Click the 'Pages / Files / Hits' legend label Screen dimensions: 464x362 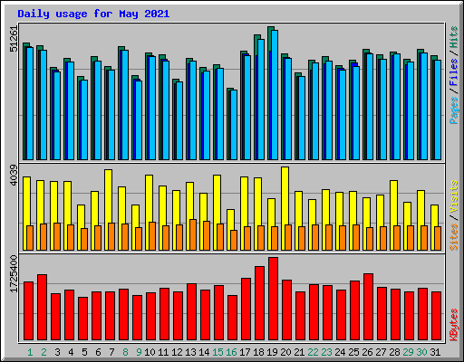(x=454, y=75)
